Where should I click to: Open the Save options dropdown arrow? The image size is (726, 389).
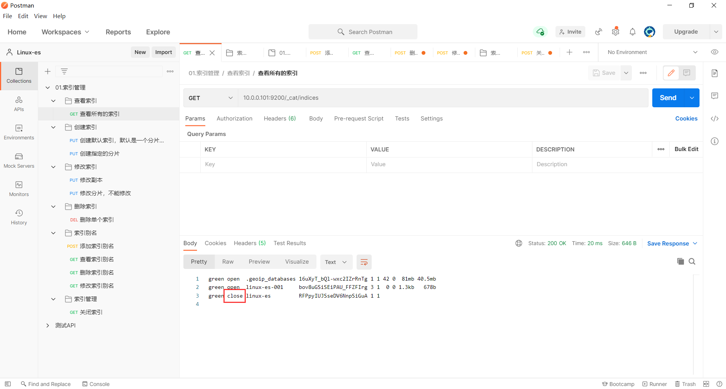626,73
